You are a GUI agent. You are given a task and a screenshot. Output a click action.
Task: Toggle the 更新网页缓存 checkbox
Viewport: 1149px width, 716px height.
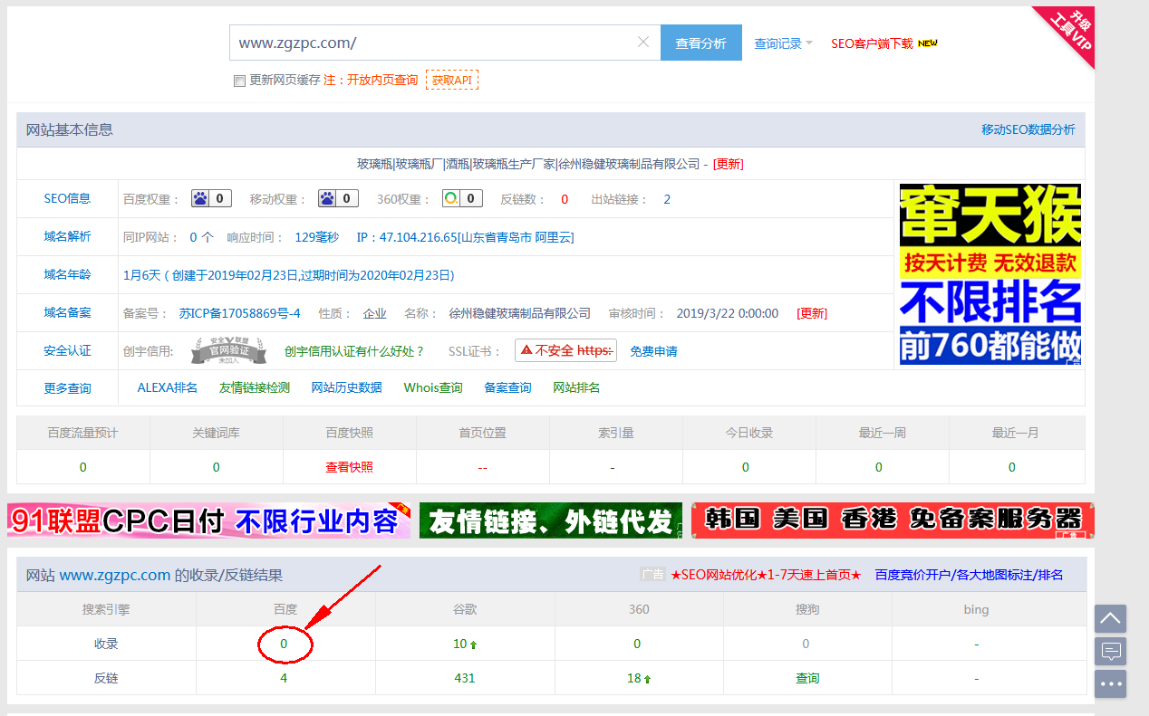pyautogui.click(x=239, y=81)
